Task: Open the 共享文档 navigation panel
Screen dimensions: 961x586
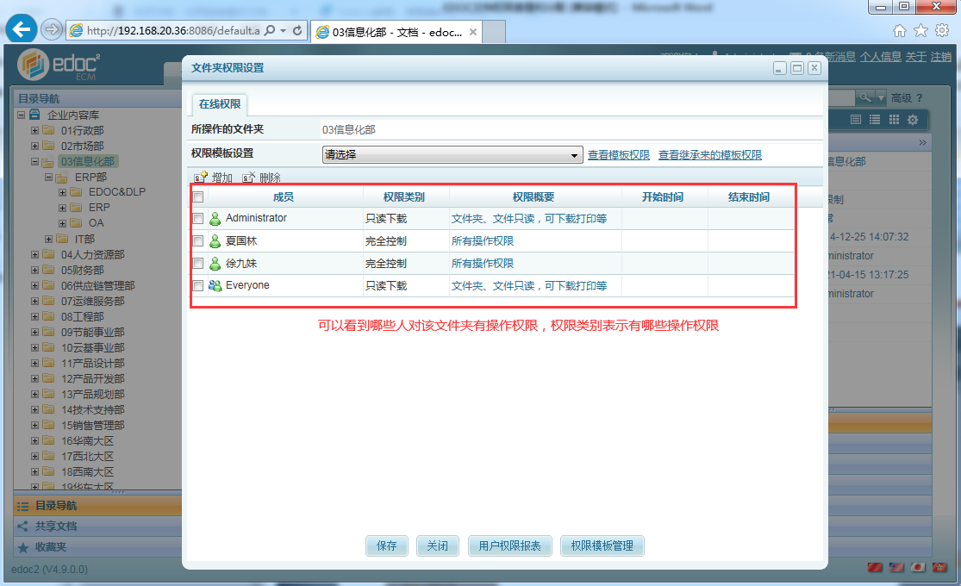Action: (x=56, y=526)
